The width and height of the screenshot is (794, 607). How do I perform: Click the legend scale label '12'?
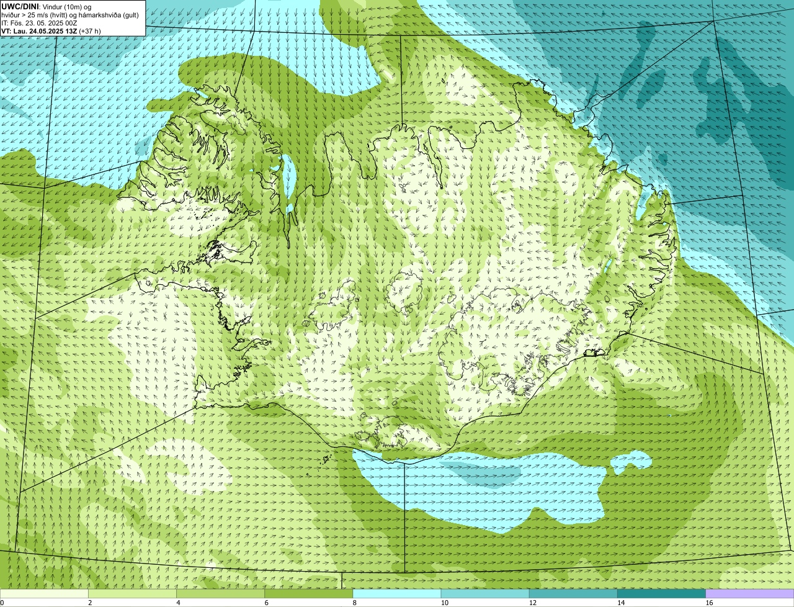(x=533, y=603)
